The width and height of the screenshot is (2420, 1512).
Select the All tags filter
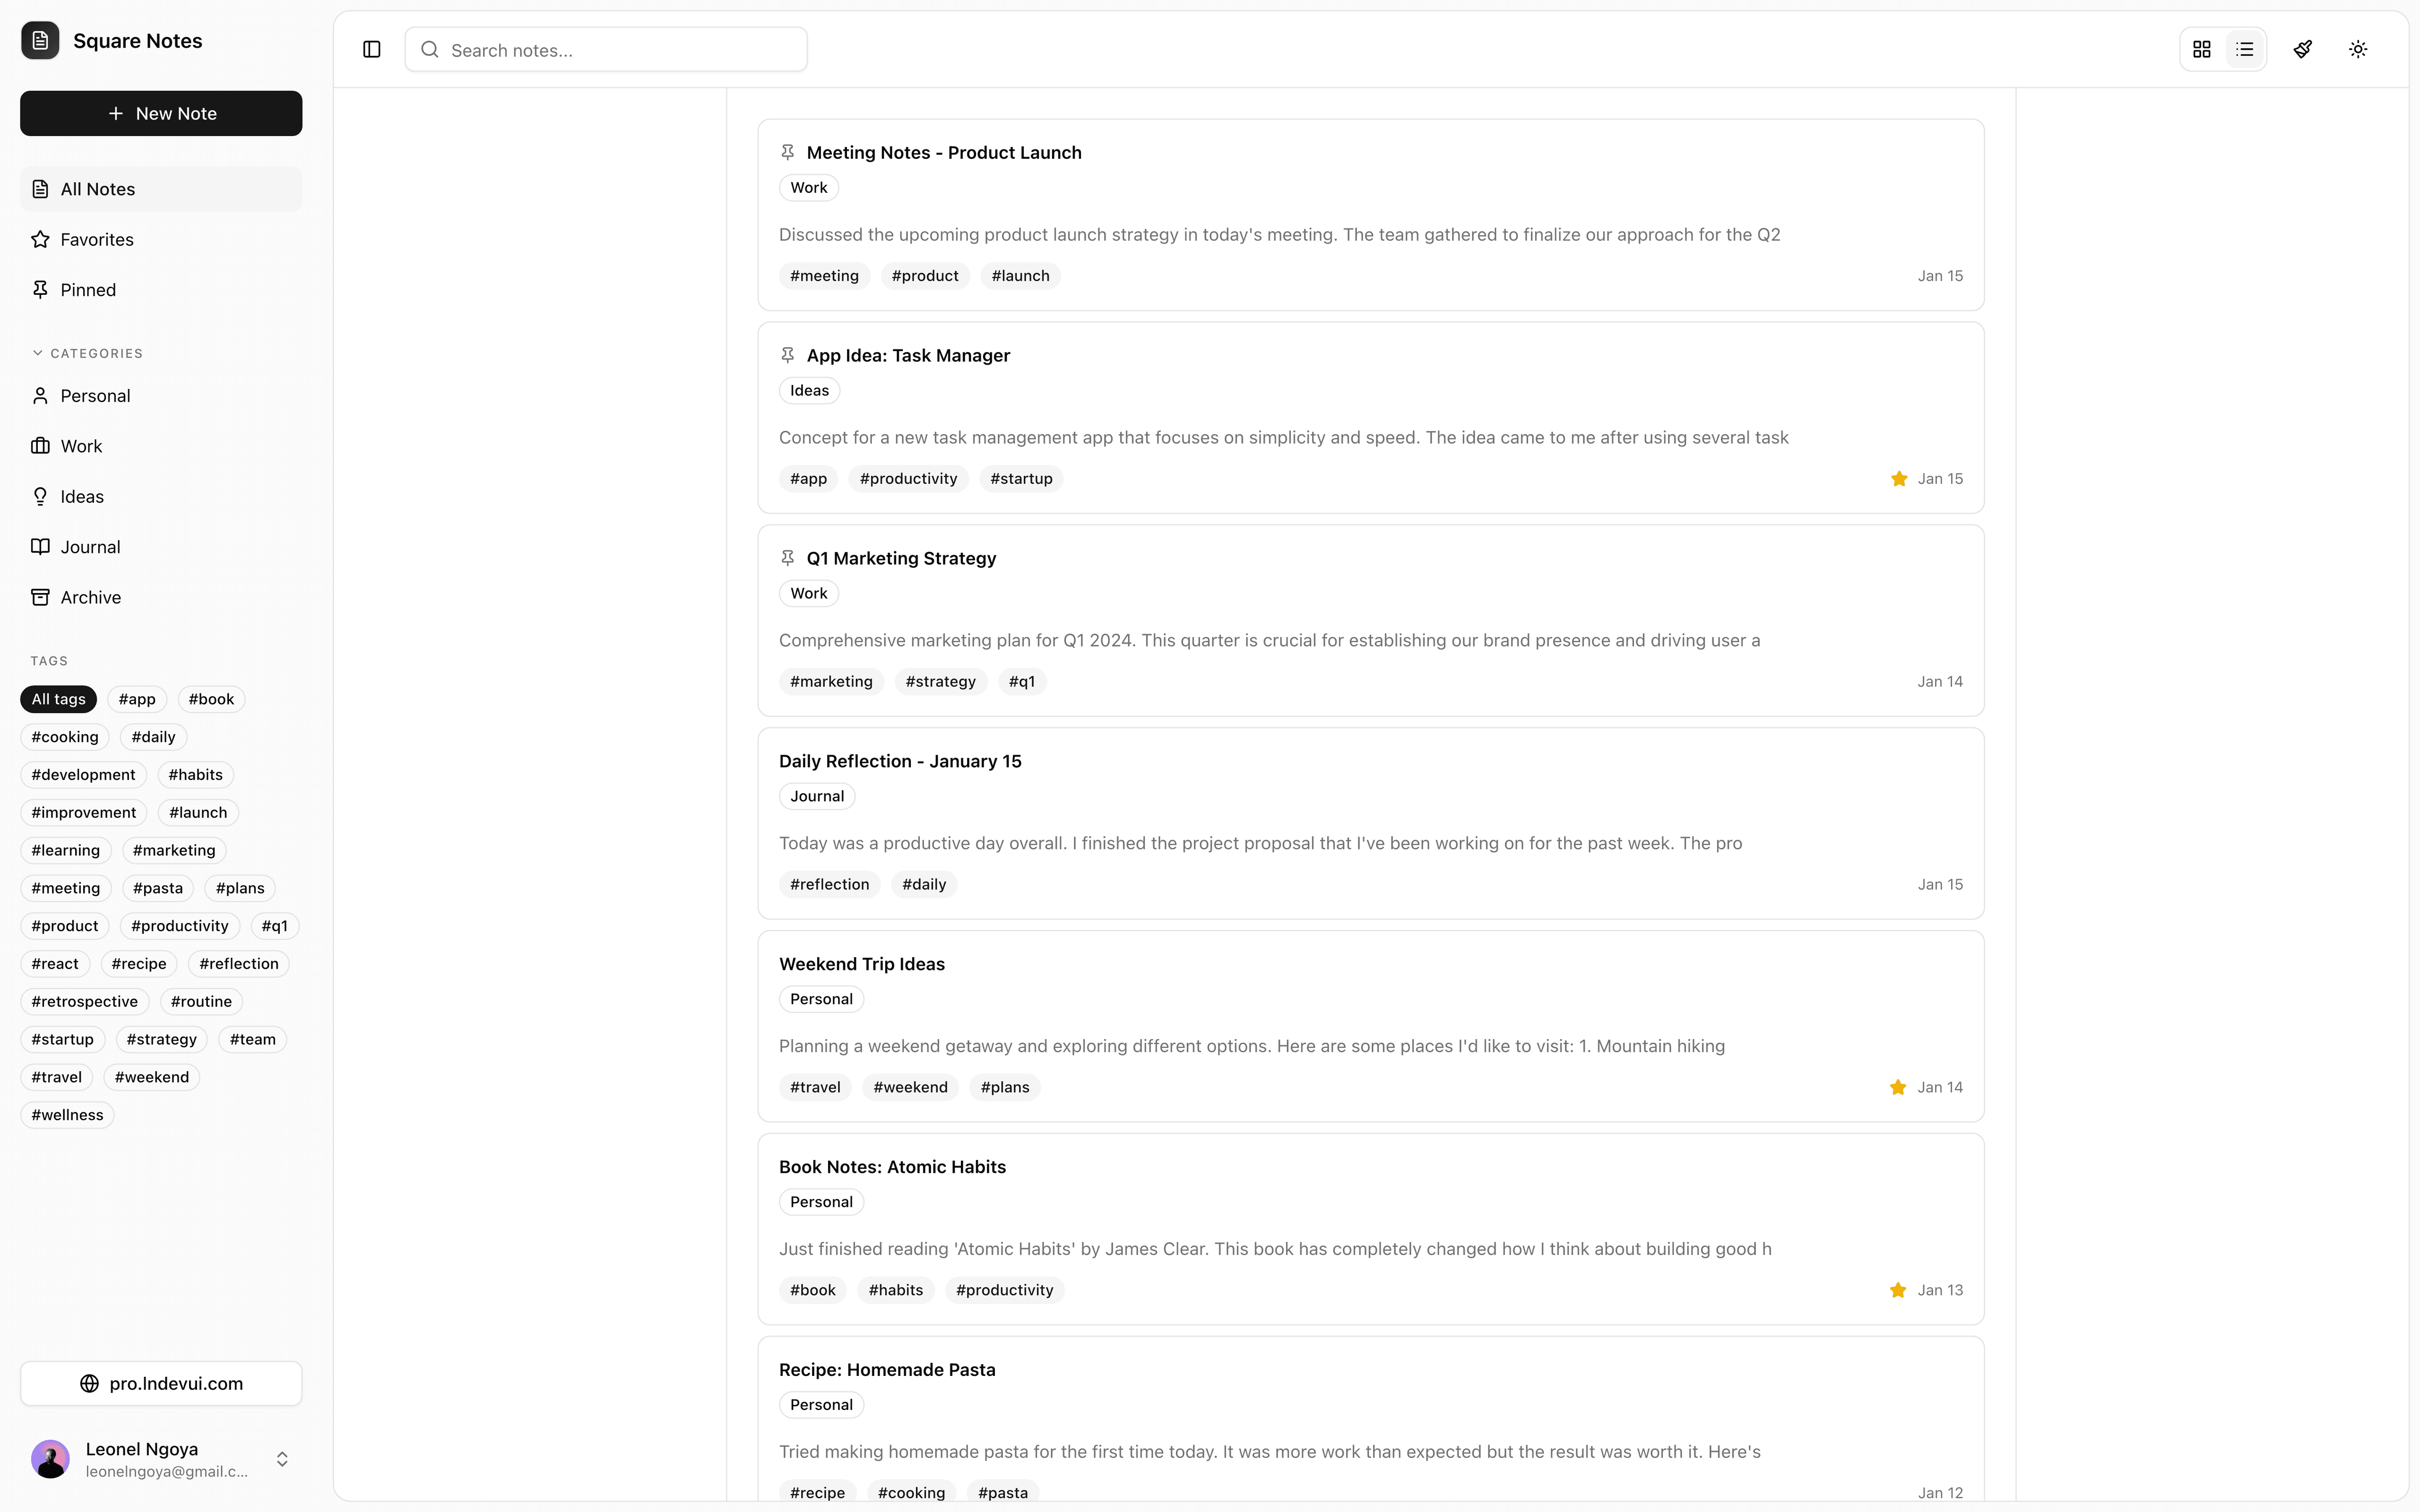click(58, 699)
